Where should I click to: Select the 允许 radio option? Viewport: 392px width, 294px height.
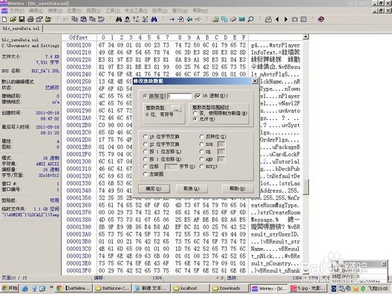(x=195, y=119)
